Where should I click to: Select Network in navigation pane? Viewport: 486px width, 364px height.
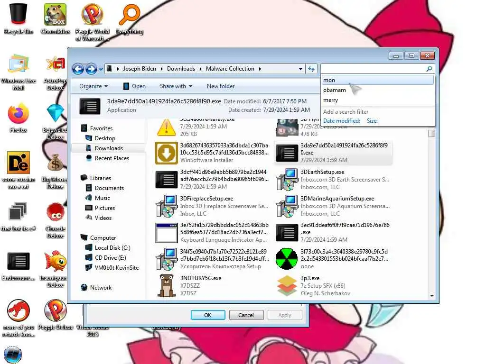tap(101, 287)
